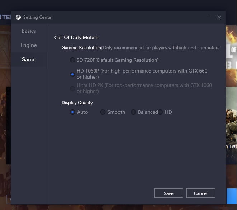Viewport: 237px width, 210px height.
Task: Click the Gaming Resolution label
Action: 81,48
